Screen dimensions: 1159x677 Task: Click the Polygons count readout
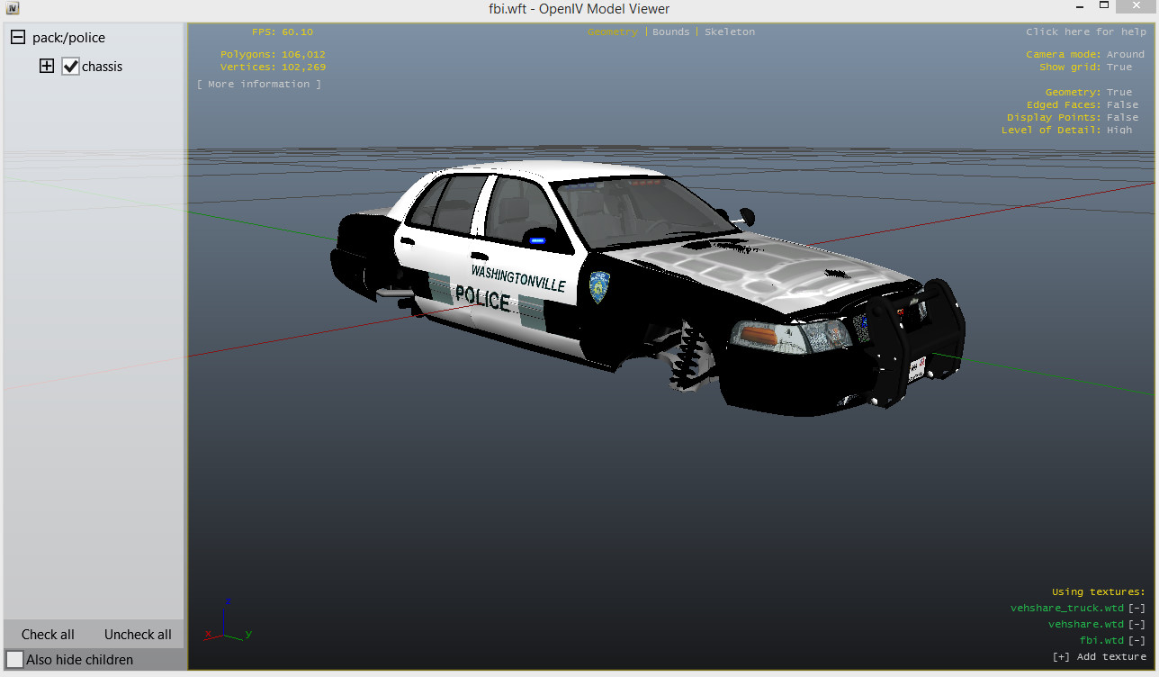point(273,54)
